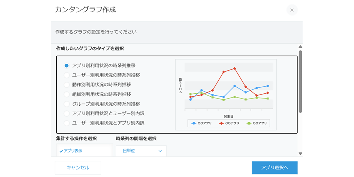Click the vertical scrollbar thumb
The image size is (354, 177).
coord(300,81)
